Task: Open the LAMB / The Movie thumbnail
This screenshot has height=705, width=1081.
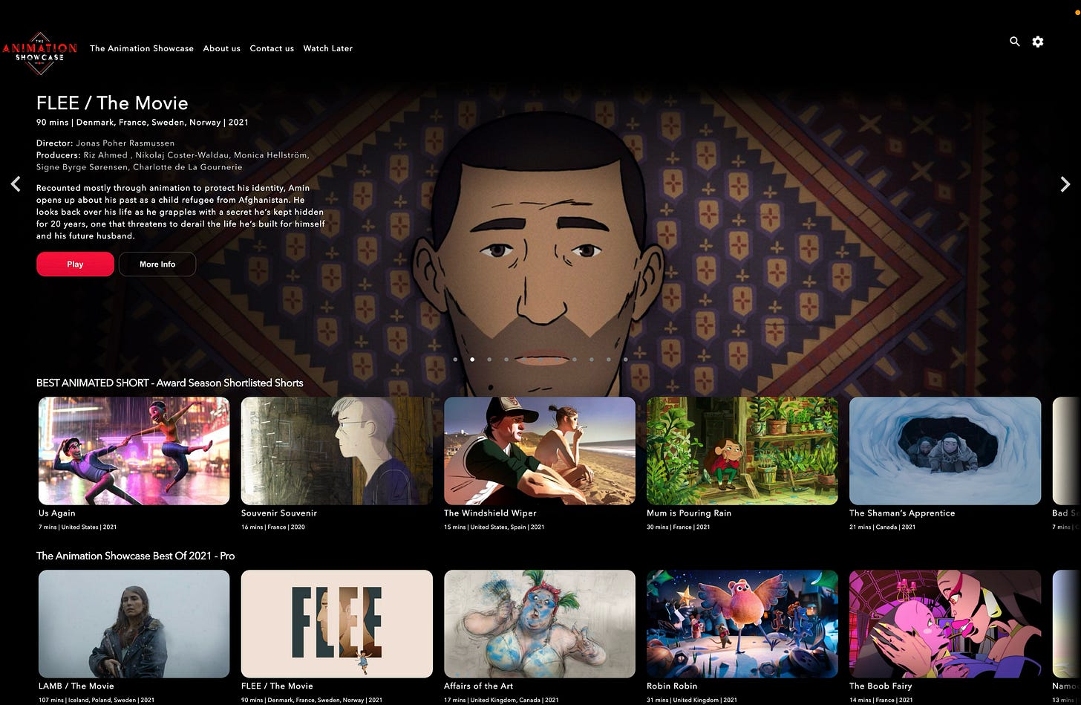Action: point(134,624)
